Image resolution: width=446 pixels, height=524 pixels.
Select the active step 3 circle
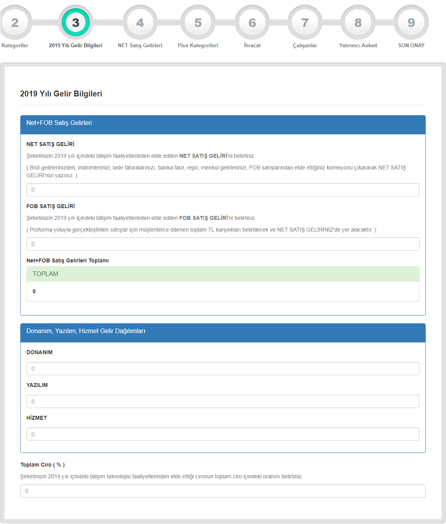pos(76,23)
